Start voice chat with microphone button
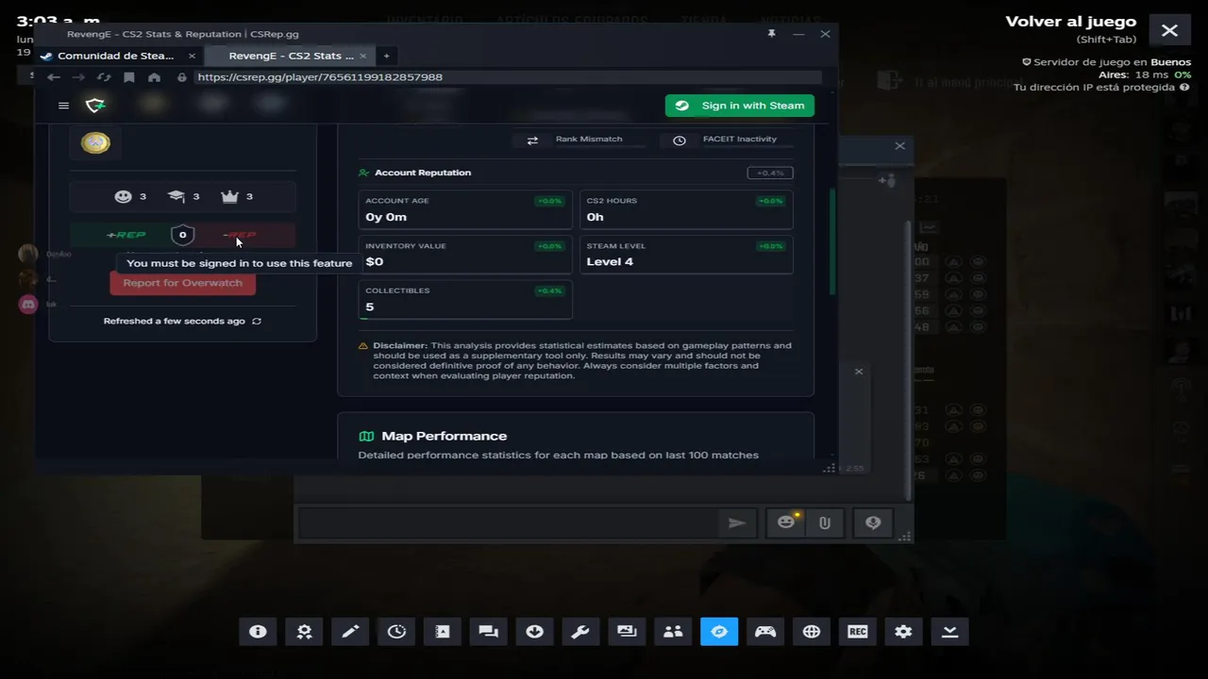Viewport: 1208px width, 679px height. tap(873, 522)
